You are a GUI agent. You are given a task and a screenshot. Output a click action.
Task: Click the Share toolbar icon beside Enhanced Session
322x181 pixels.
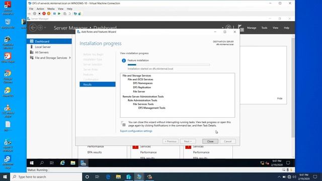[79, 14]
